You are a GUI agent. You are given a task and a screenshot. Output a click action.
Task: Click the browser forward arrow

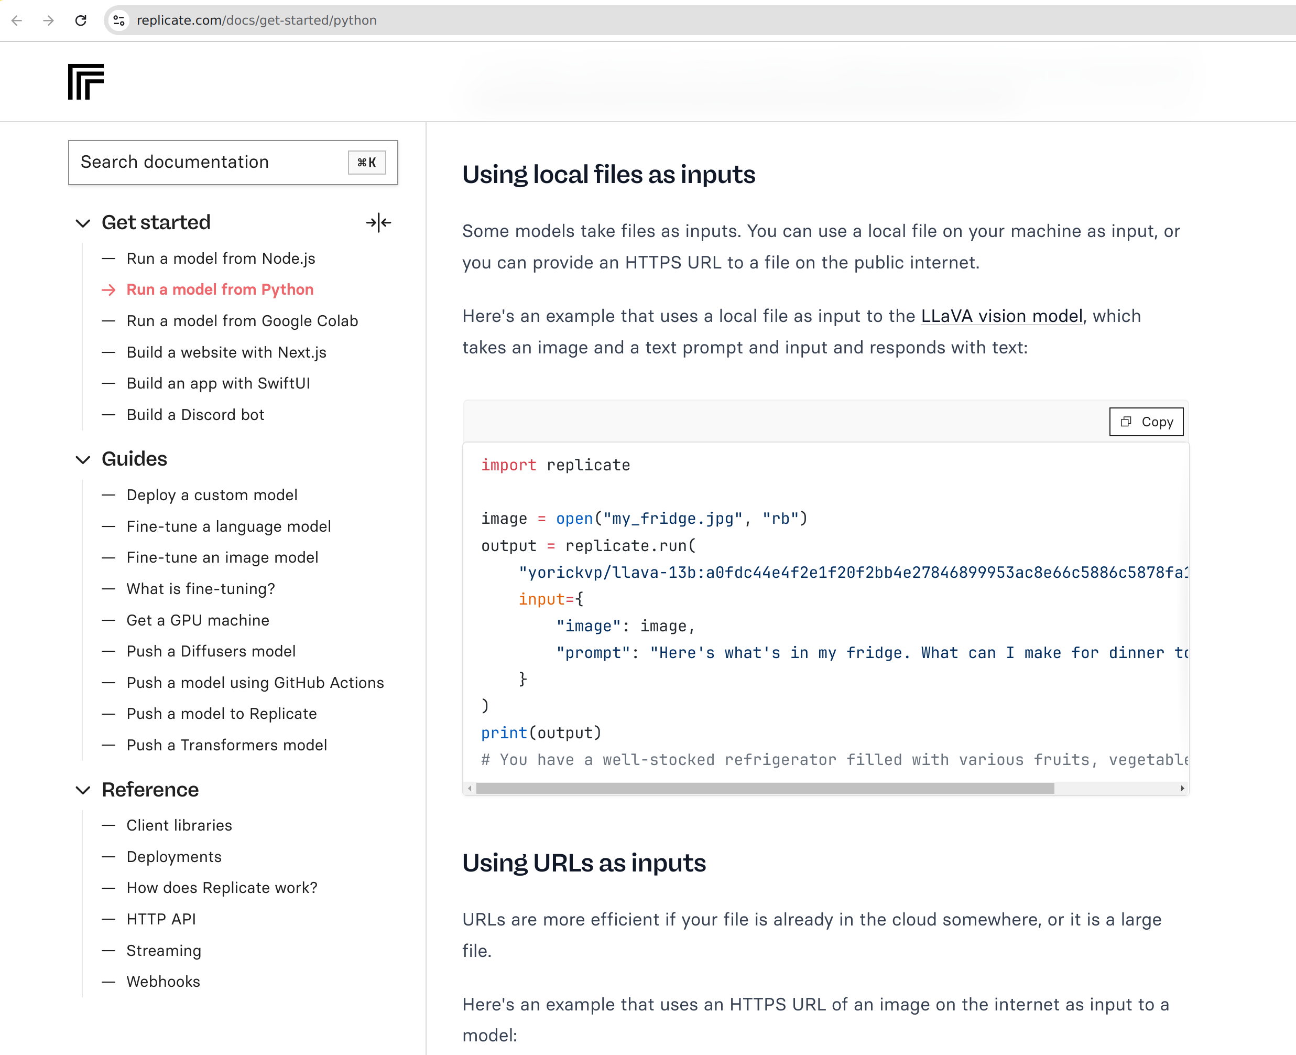click(49, 20)
